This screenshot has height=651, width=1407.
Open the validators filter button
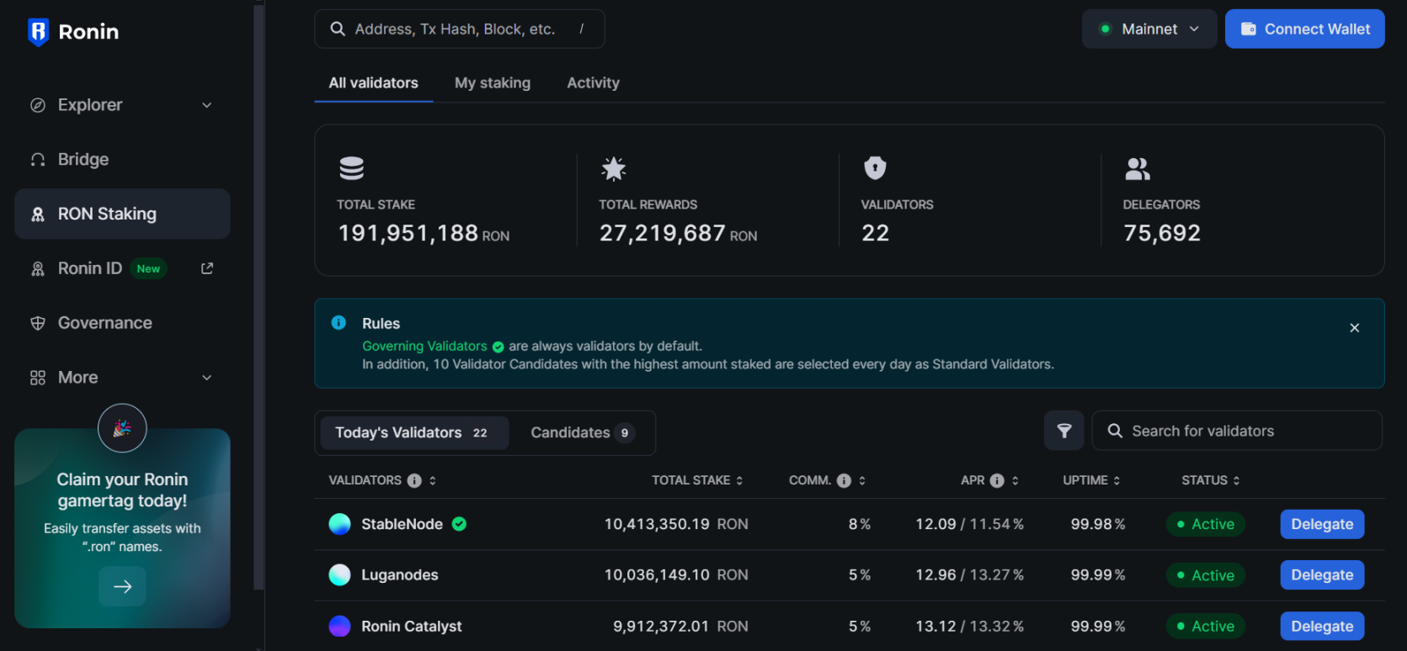[1064, 431]
